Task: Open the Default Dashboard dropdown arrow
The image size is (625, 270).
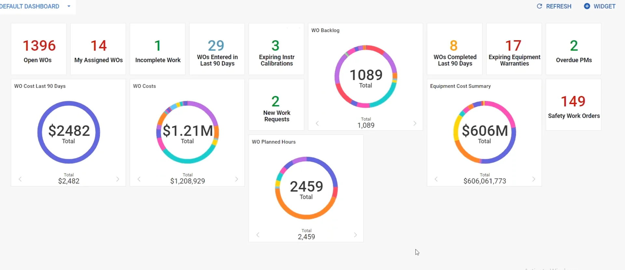Action: click(69, 6)
